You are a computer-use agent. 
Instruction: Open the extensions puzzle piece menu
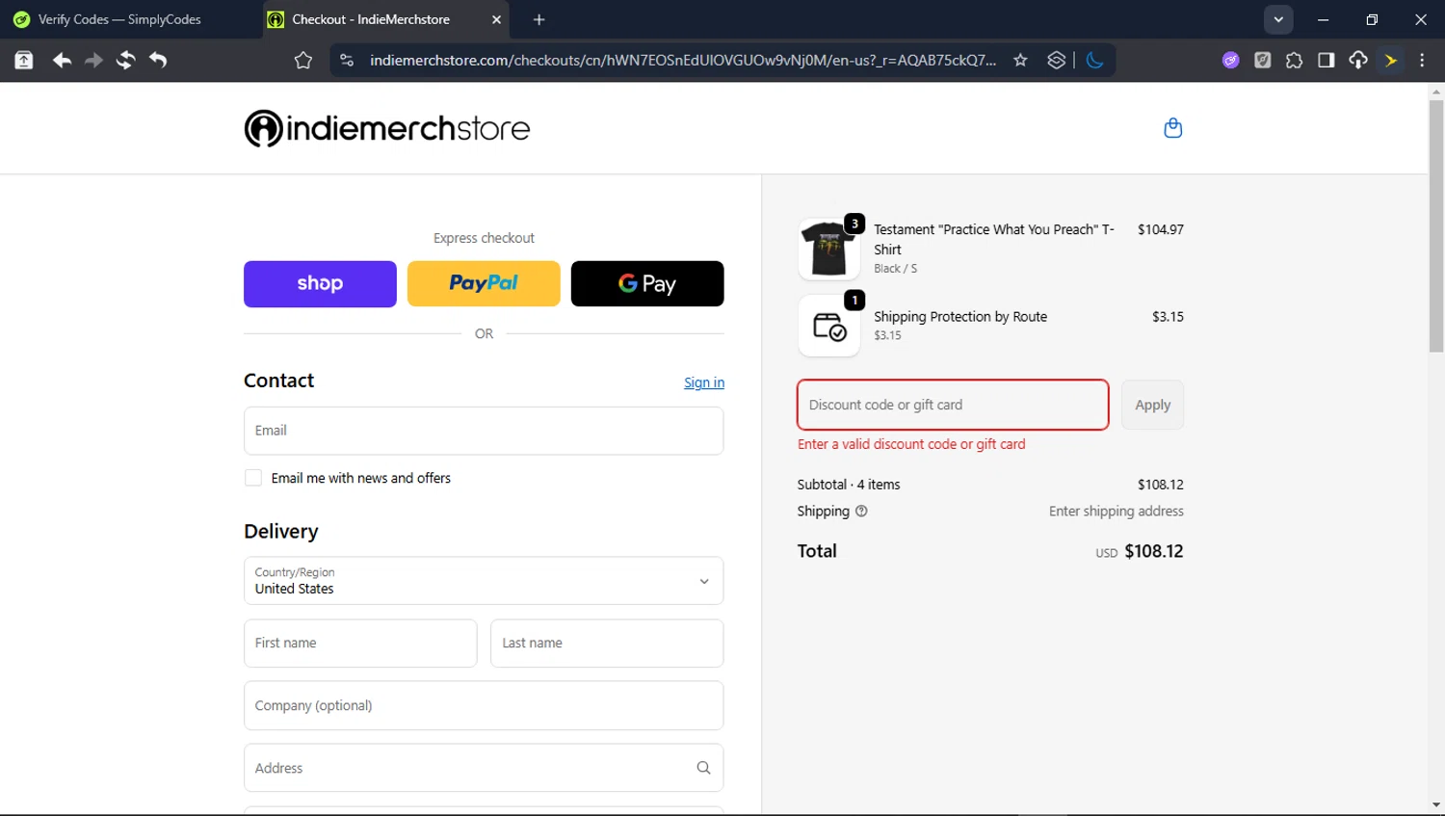[x=1294, y=60]
